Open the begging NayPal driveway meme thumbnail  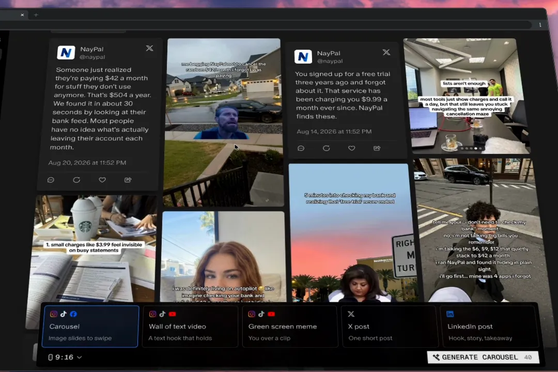coord(224,122)
